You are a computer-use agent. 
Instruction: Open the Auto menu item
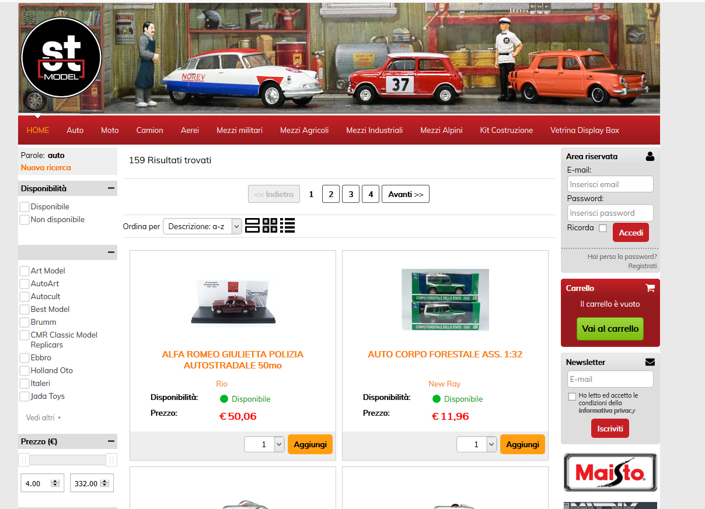75,130
